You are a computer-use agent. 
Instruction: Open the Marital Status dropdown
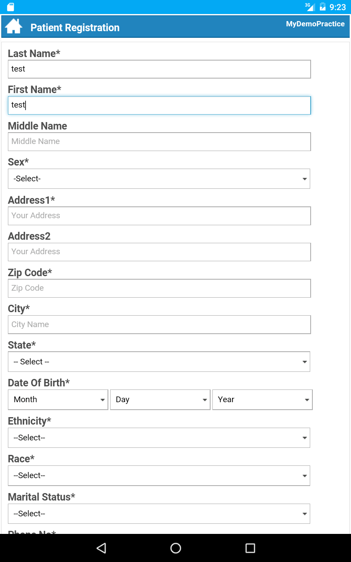click(x=159, y=513)
